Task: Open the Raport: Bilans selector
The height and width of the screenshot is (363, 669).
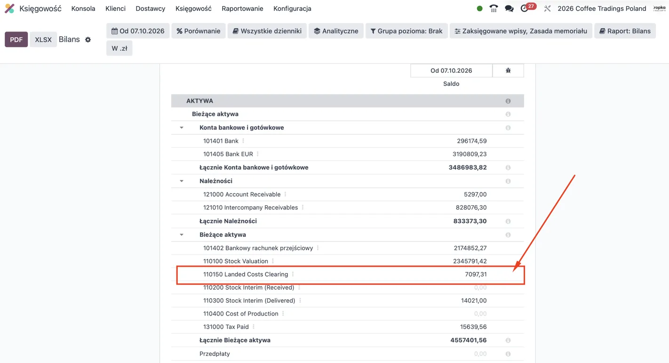Action: (x=625, y=31)
